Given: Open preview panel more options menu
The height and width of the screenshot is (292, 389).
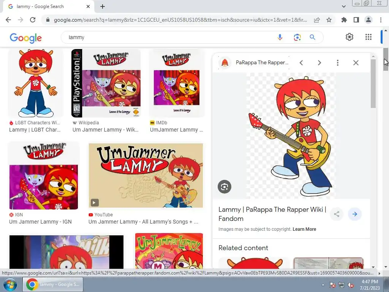Looking at the screenshot, I should [x=338, y=63].
